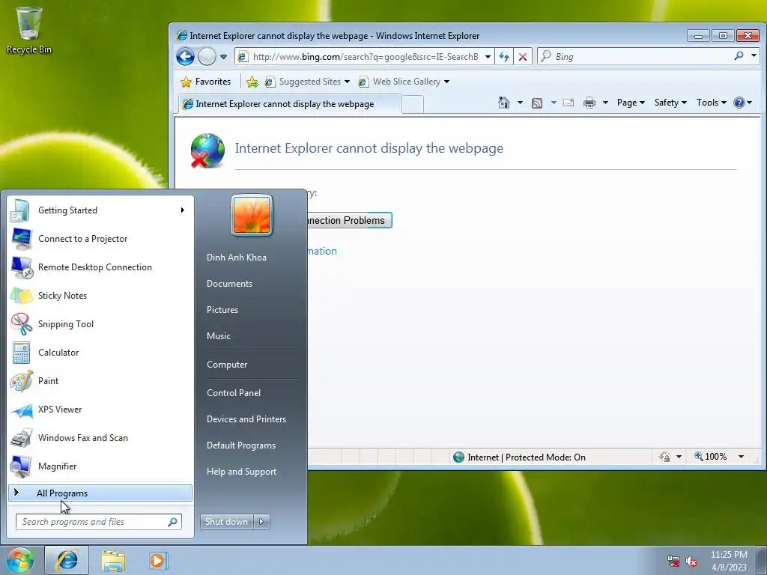Open Sticky Notes from Start menu

101,296
